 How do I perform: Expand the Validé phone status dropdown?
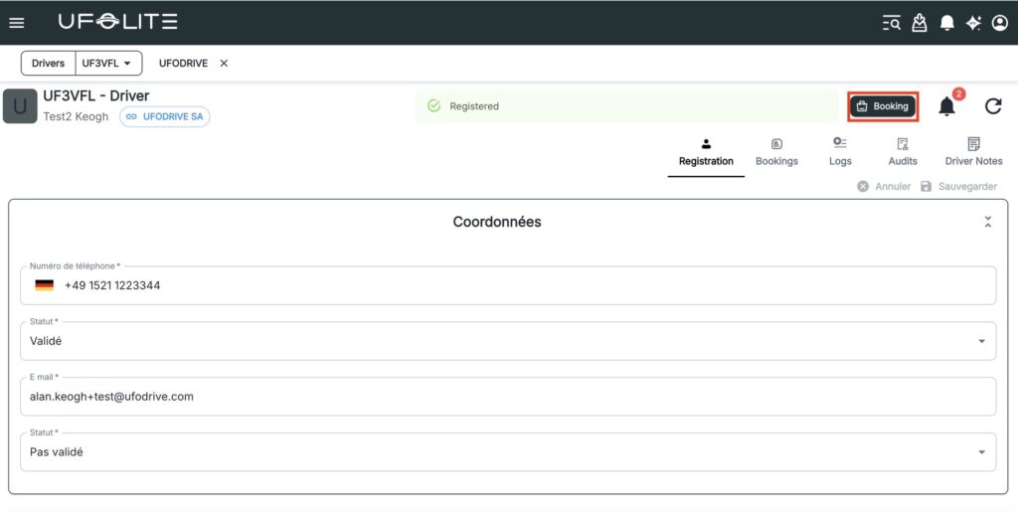click(981, 341)
